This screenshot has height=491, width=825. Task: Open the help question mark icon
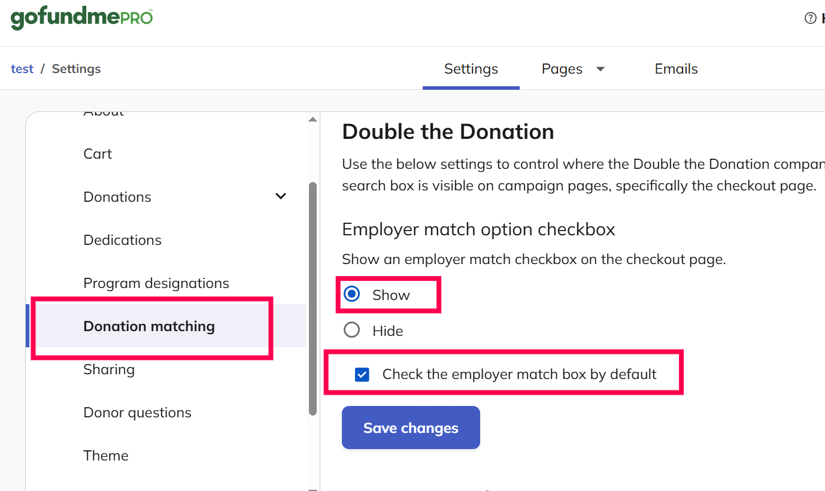point(811,18)
